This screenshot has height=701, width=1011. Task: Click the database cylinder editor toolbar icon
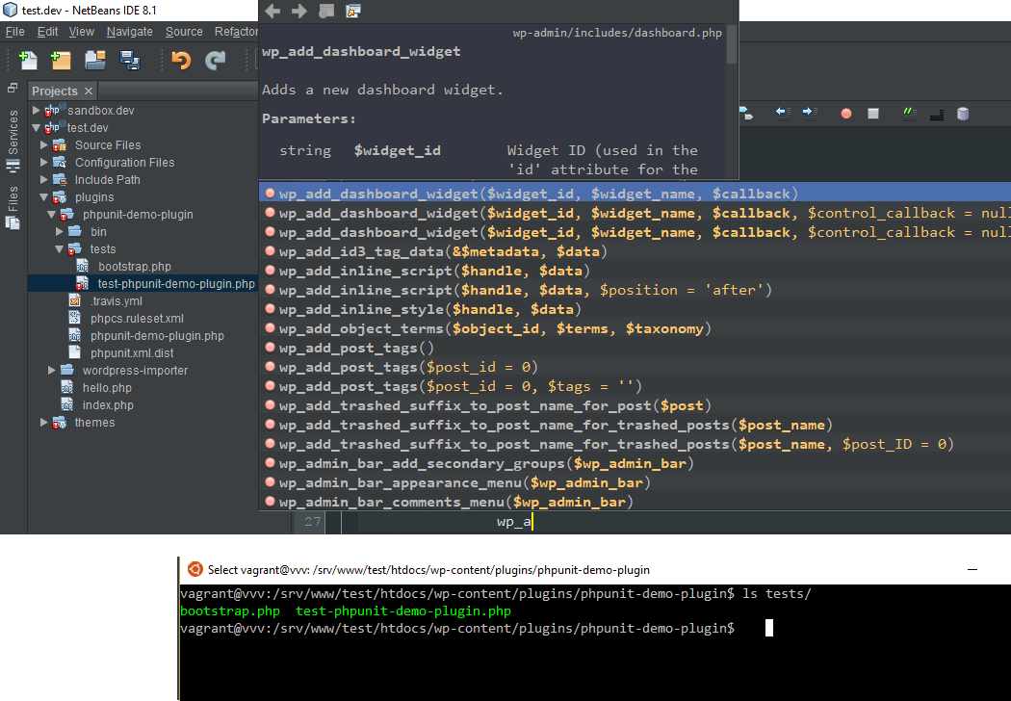963,114
